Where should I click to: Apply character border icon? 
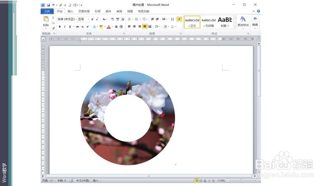point(122,19)
